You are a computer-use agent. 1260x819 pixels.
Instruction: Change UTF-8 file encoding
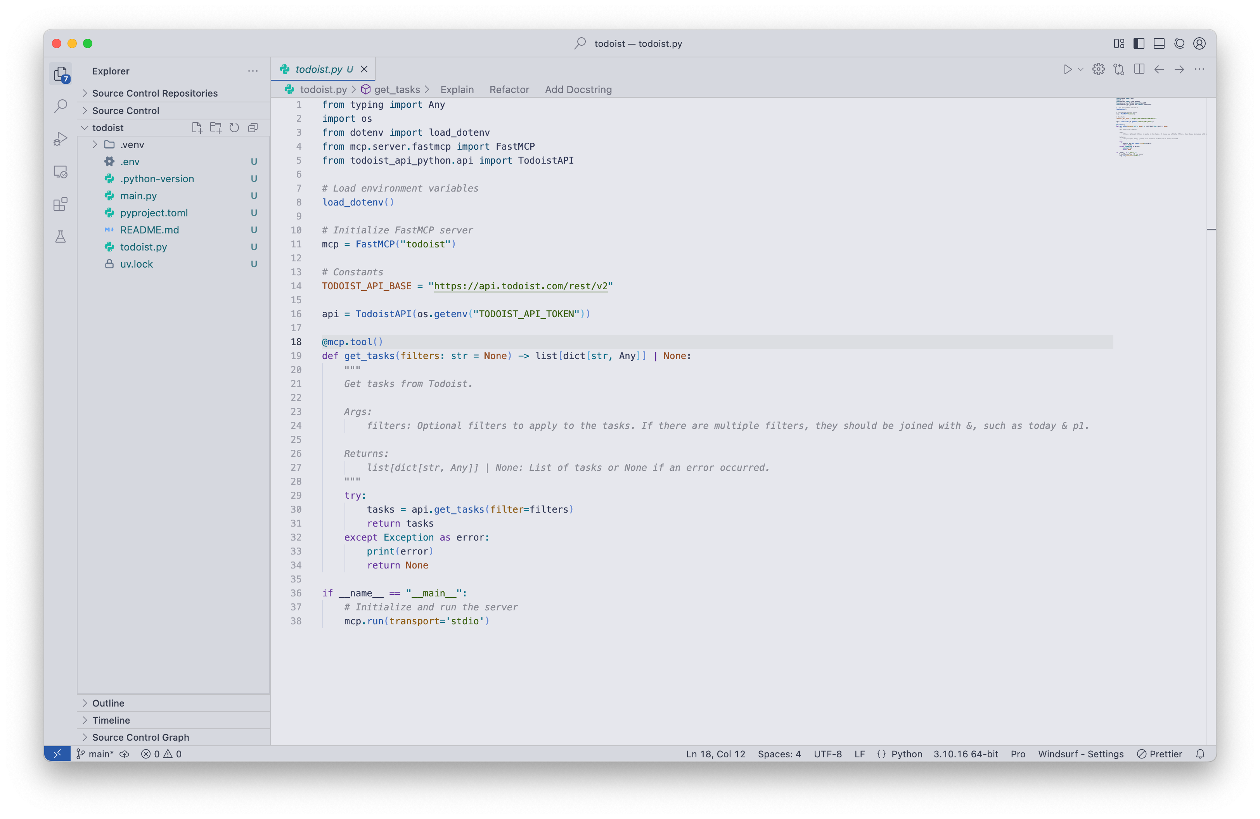coord(827,754)
